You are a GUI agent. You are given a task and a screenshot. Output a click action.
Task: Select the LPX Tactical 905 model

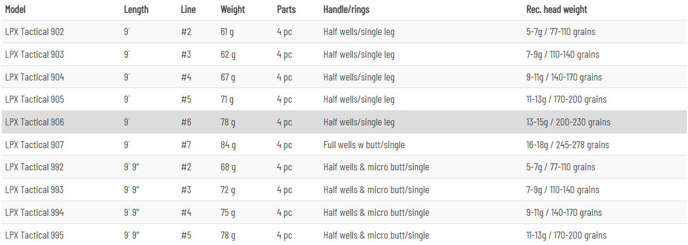(x=34, y=100)
